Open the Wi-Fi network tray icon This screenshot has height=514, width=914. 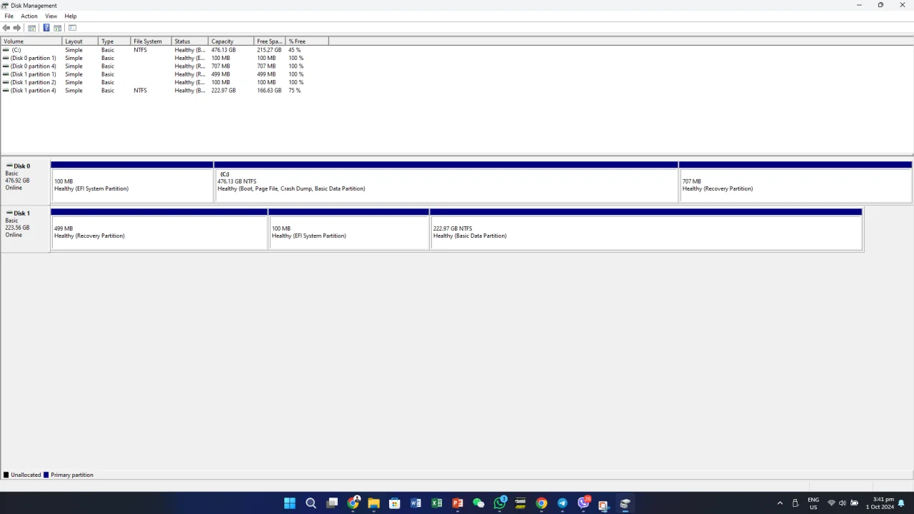pos(831,503)
